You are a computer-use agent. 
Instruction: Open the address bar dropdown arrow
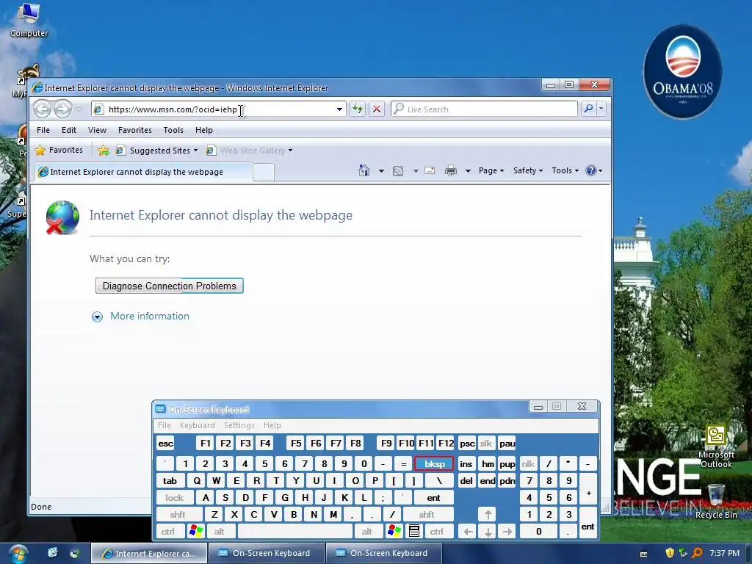339,109
